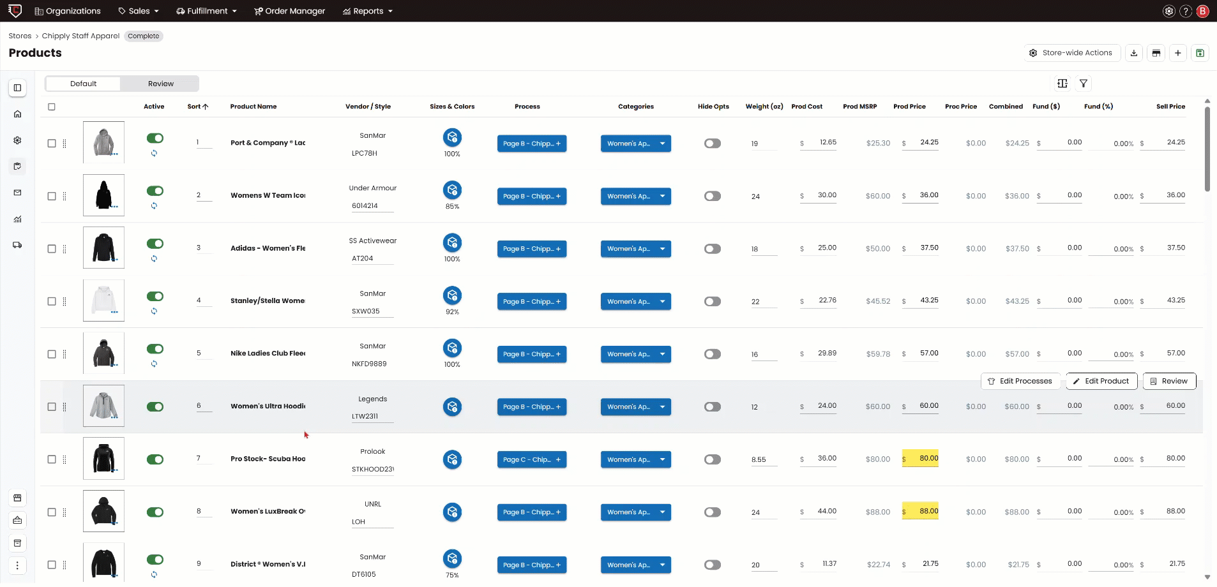The width and height of the screenshot is (1217, 587).
Task: Open the Sales dropdown menu
Action: pos(139,11)
